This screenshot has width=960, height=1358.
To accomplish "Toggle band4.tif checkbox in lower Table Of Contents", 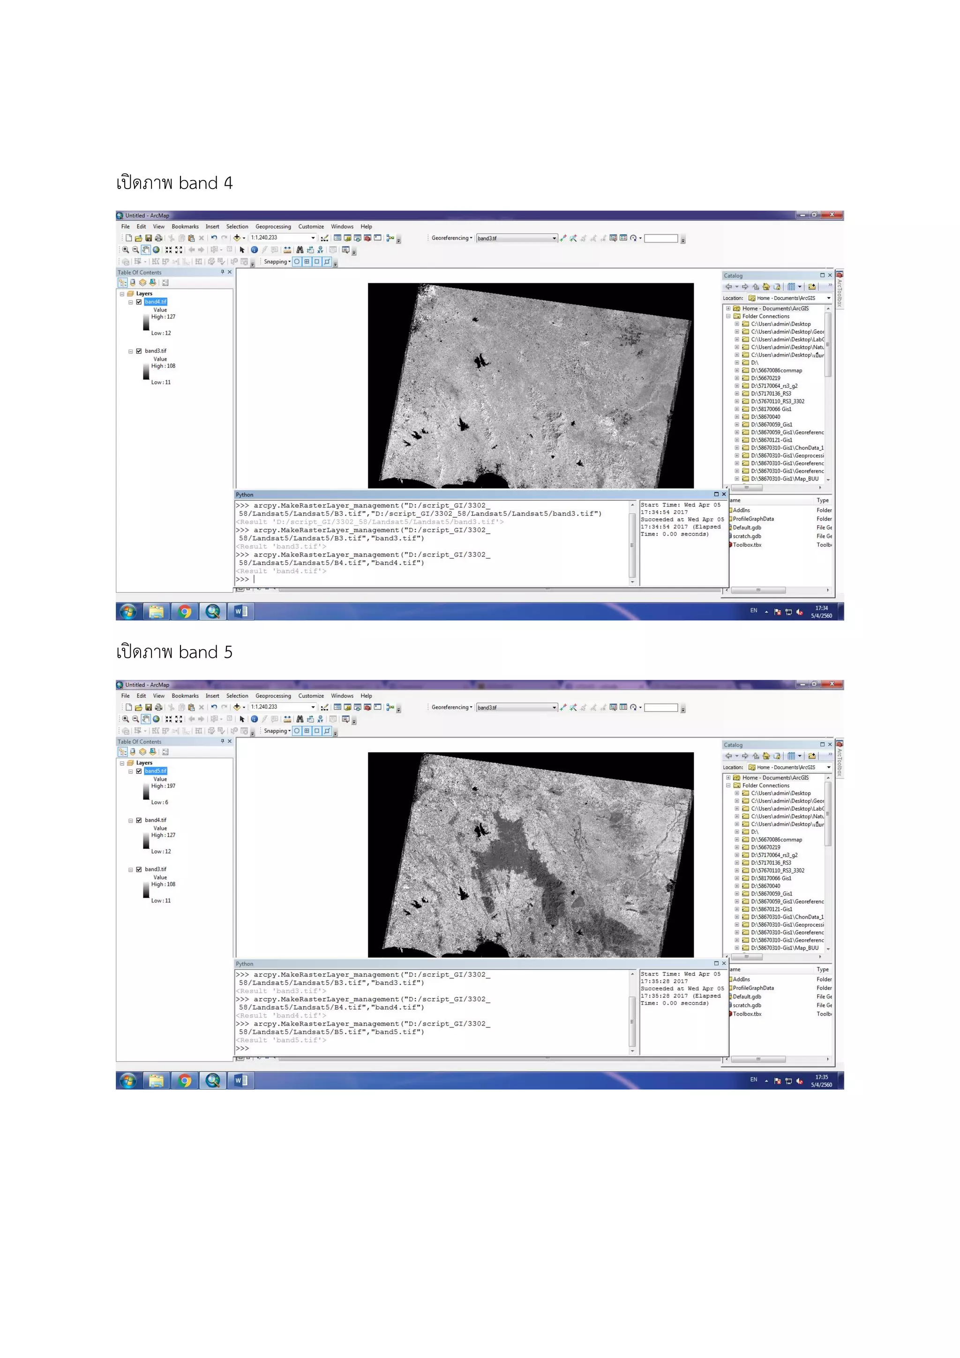I will (x=139, y=820).
